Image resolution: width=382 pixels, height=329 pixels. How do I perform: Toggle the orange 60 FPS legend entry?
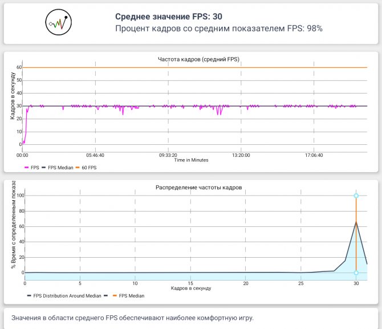pos(86,168)
